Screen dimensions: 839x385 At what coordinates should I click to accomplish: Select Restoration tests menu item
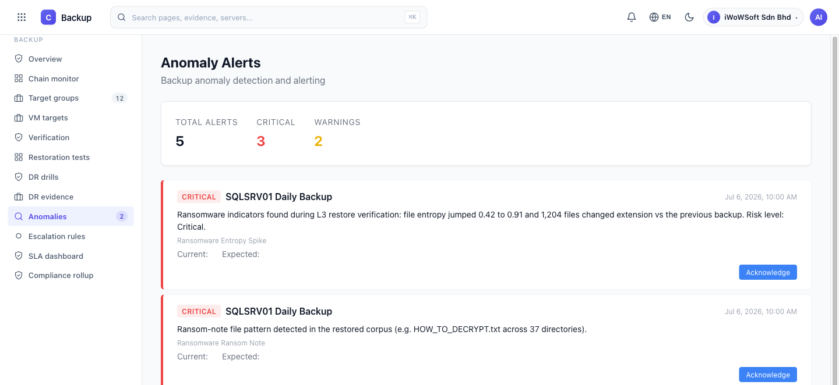coord(70,158)
